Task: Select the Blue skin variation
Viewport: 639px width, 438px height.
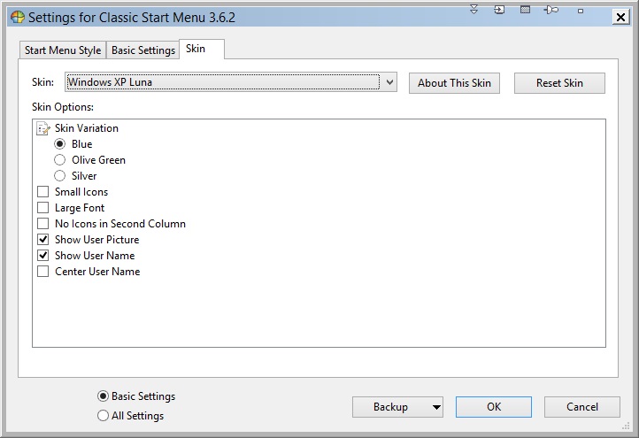Action: point(60,144)
